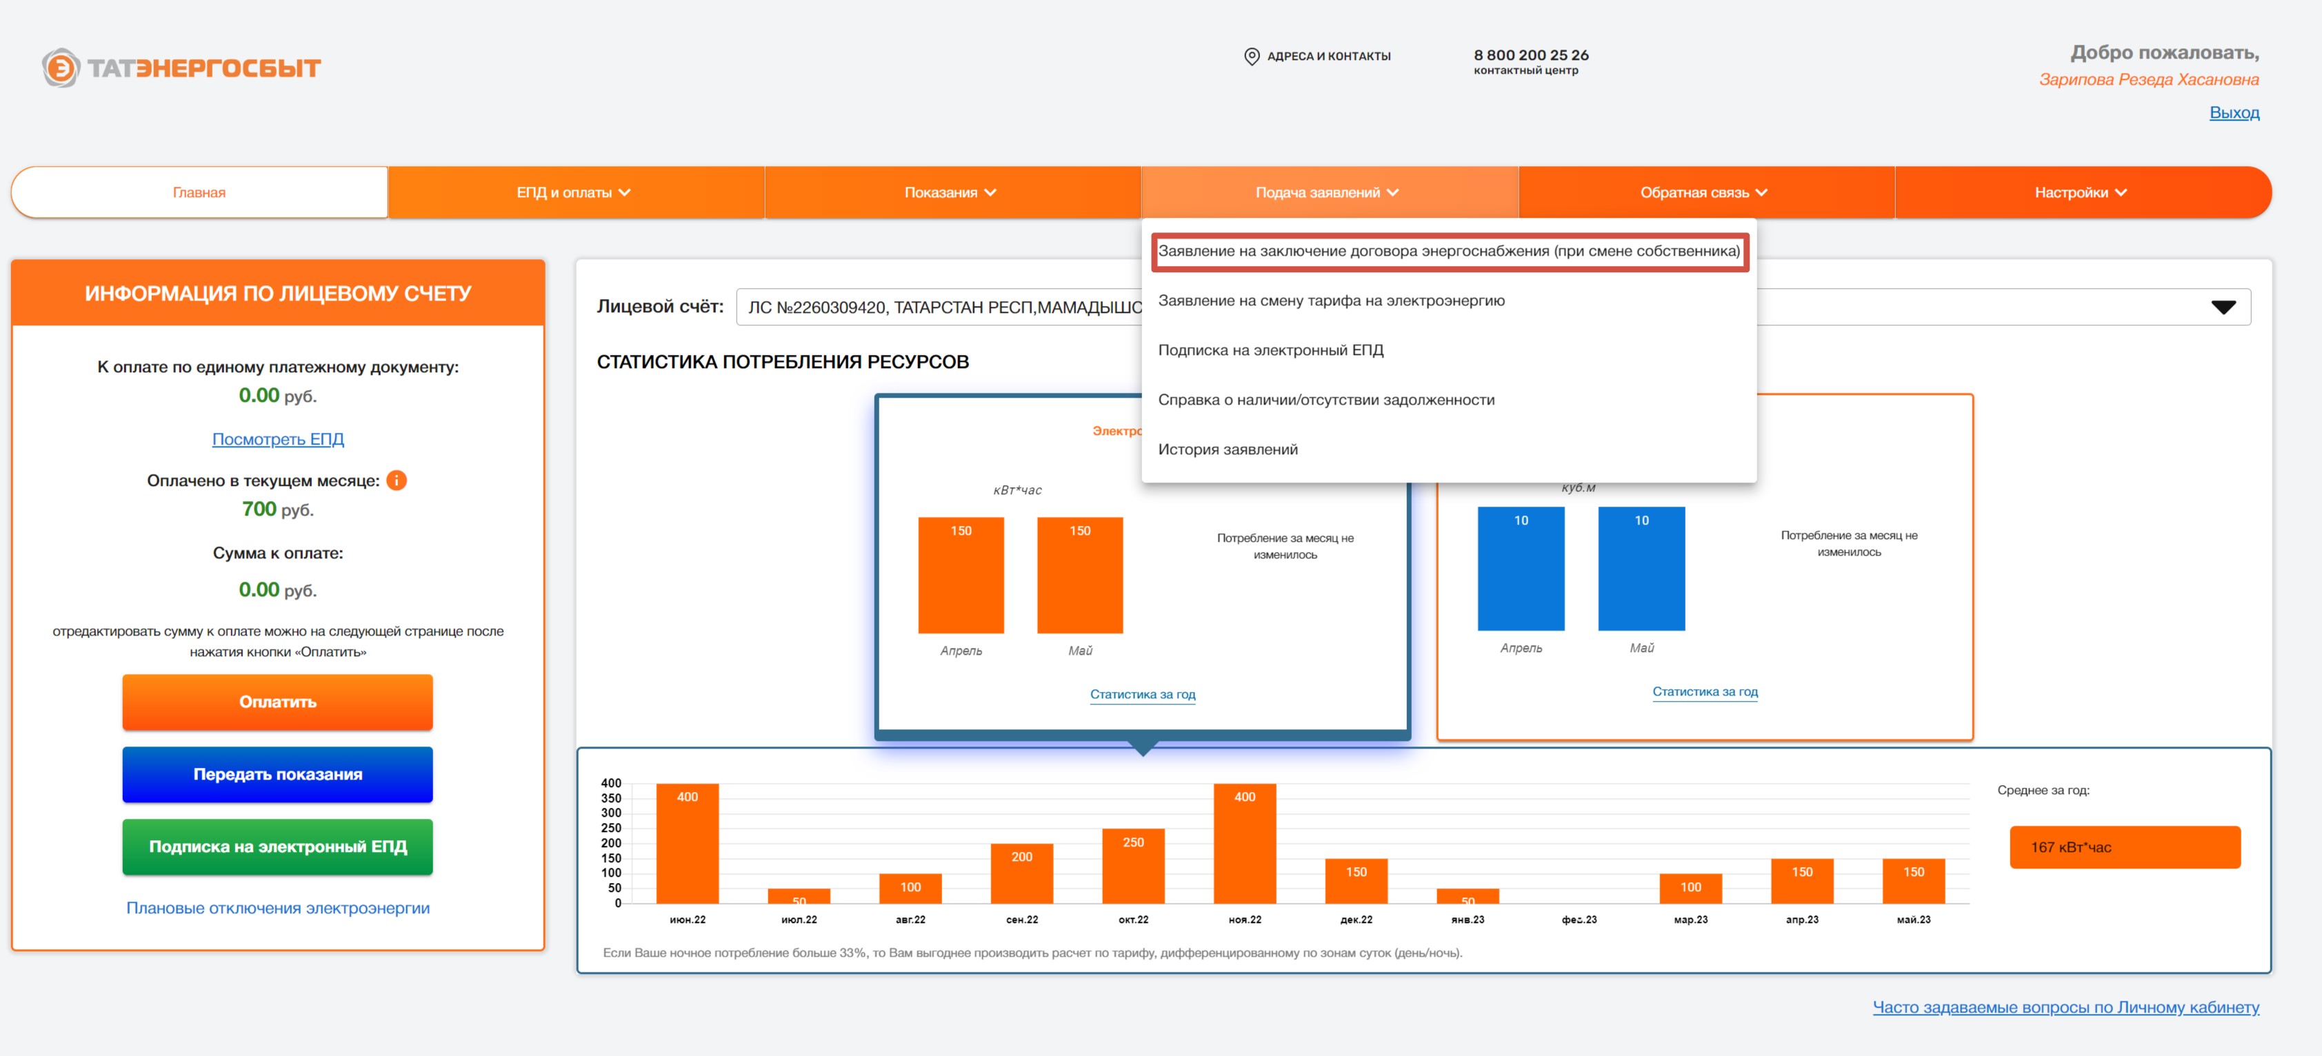
Task: Expand the ЕПД и оплаты menu
Action: [x=575, y=193]
